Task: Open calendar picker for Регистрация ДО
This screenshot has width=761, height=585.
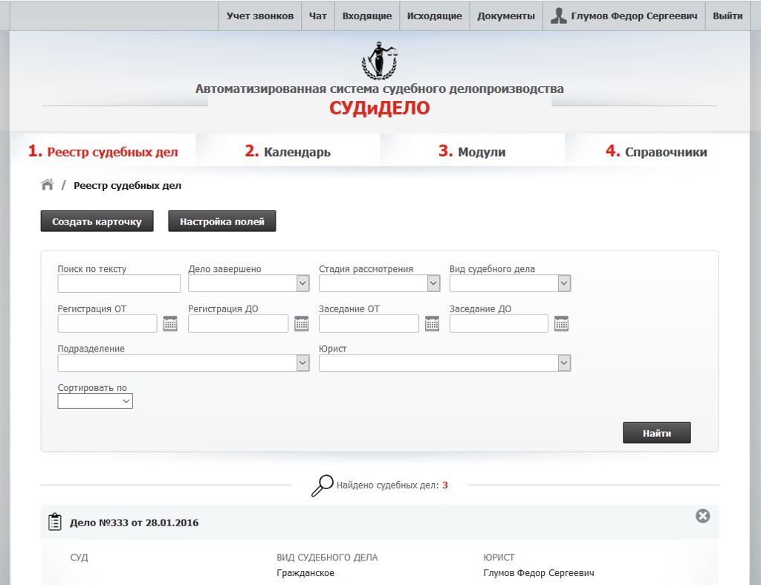Action: pos(301,323)
